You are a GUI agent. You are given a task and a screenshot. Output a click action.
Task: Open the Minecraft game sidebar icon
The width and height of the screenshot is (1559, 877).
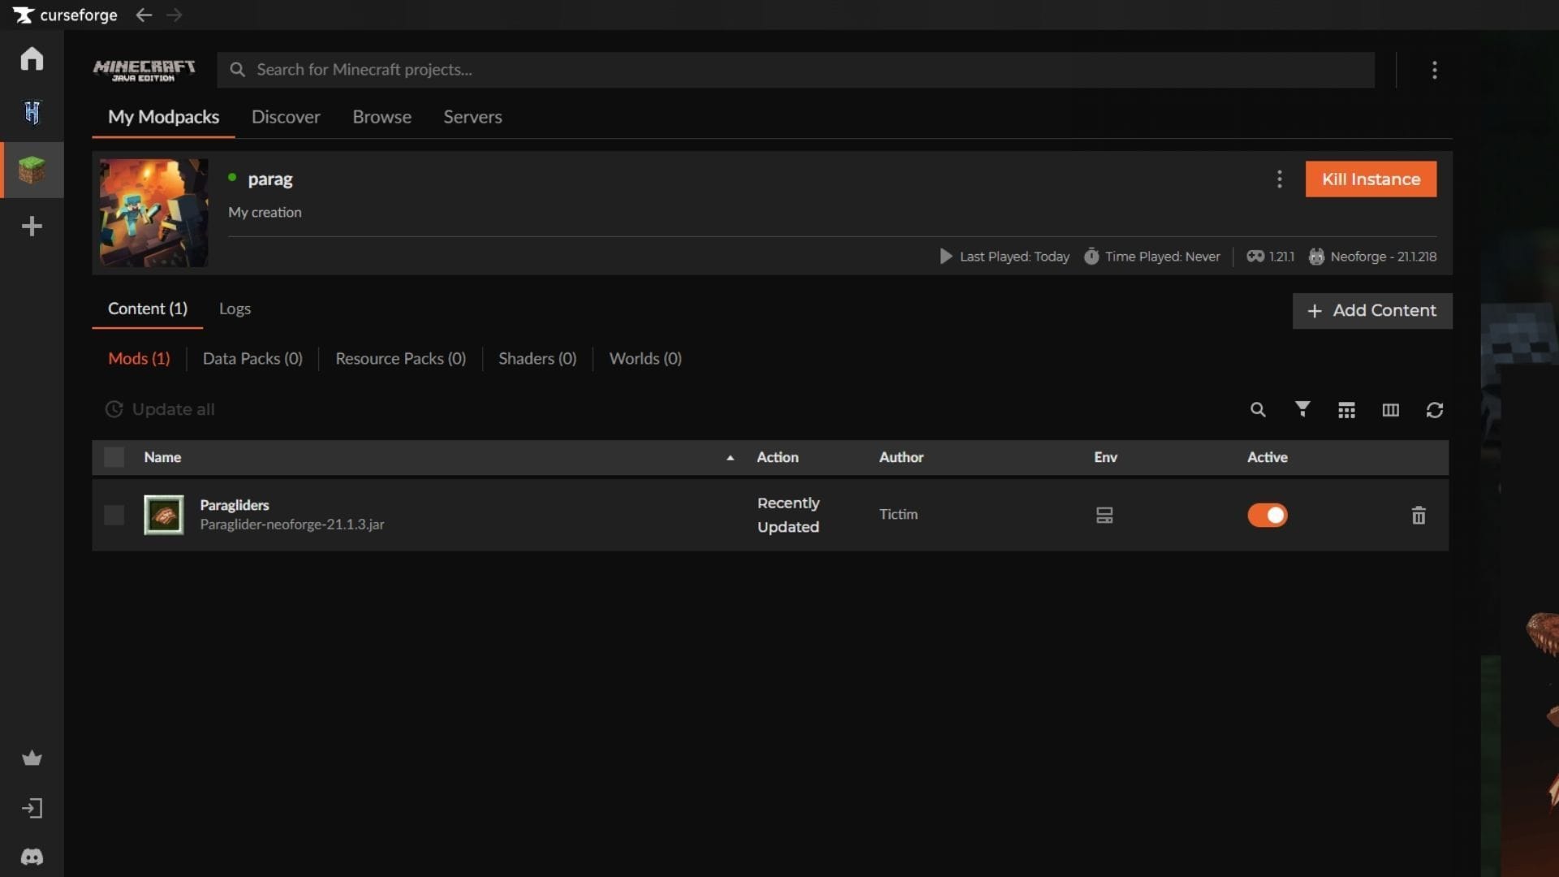pyautogui.click(x=32, y=170)
